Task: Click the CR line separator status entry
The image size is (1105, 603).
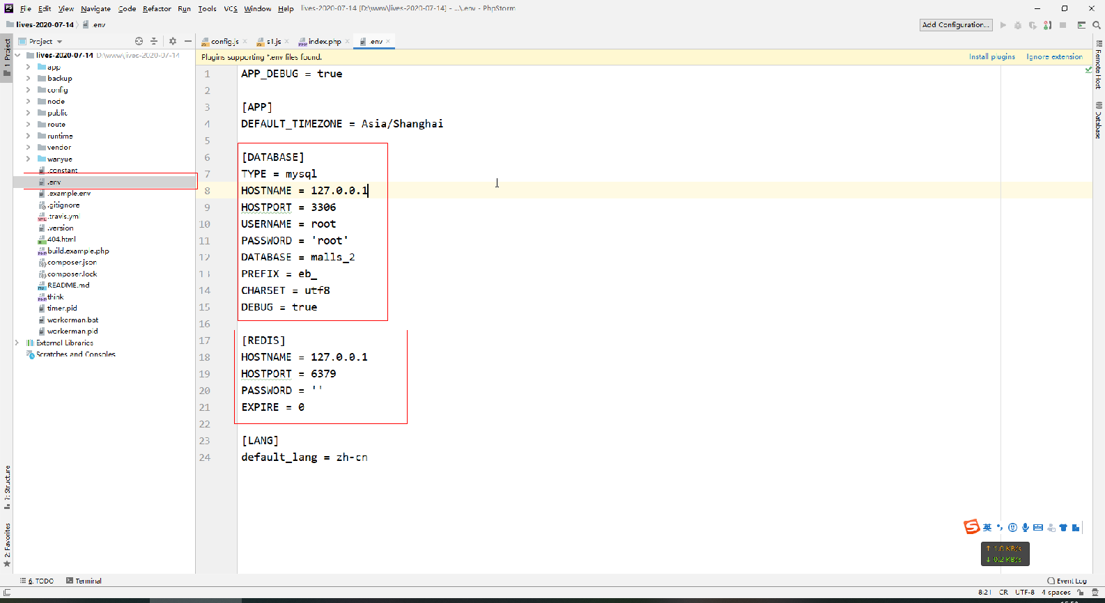Action: (x=1003, y=593)
